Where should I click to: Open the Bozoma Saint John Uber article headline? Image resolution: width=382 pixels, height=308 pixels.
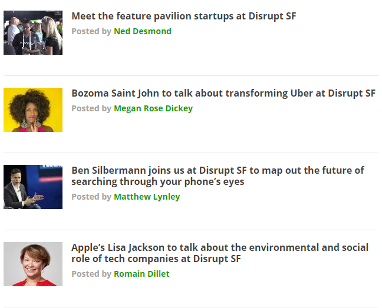tap(223, 94)
